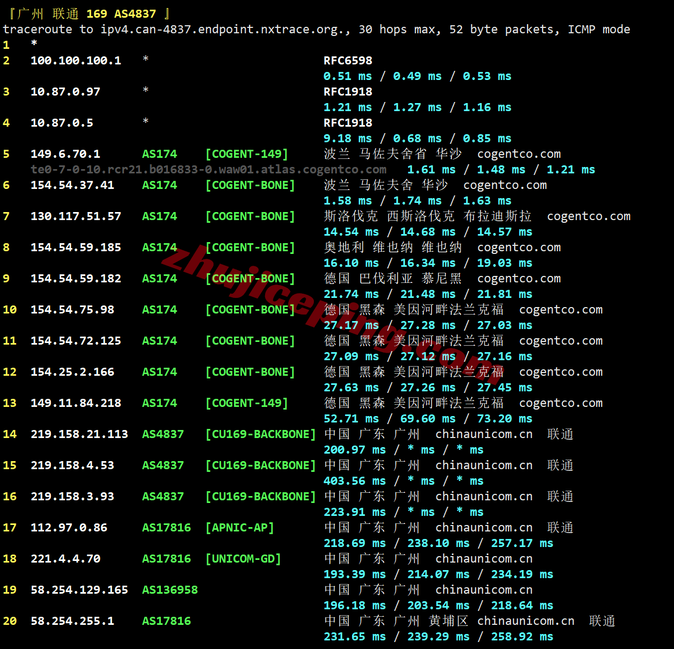Select the header text AS4837
Viewport: 674px width, 649px height.
pos(135,14)
